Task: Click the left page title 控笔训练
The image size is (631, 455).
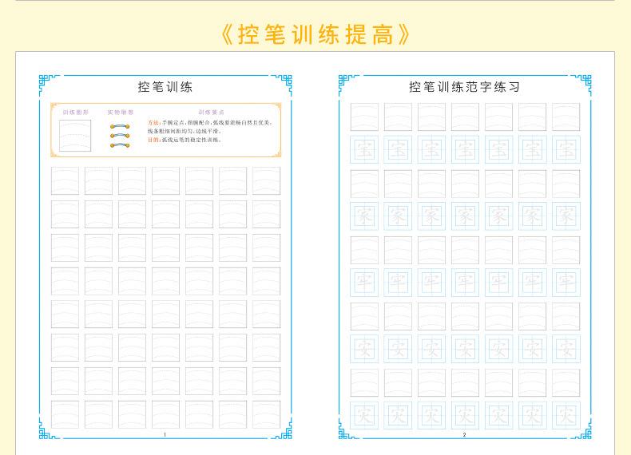Action: pyautogui.click(x=165, y=86)
